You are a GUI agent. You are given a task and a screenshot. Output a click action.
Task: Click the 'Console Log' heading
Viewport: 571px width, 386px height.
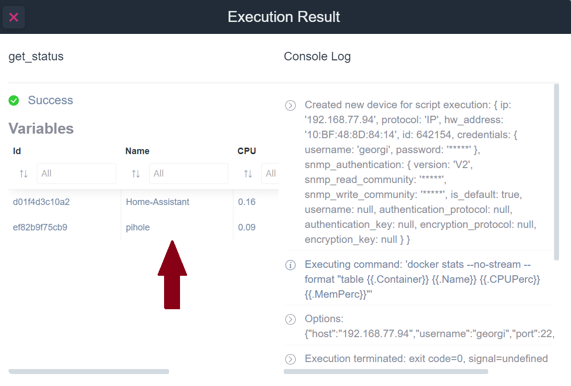(x=317, y=56)
